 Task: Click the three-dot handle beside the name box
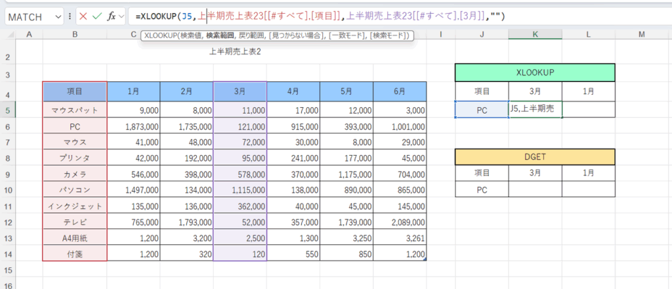pos(70,16)
